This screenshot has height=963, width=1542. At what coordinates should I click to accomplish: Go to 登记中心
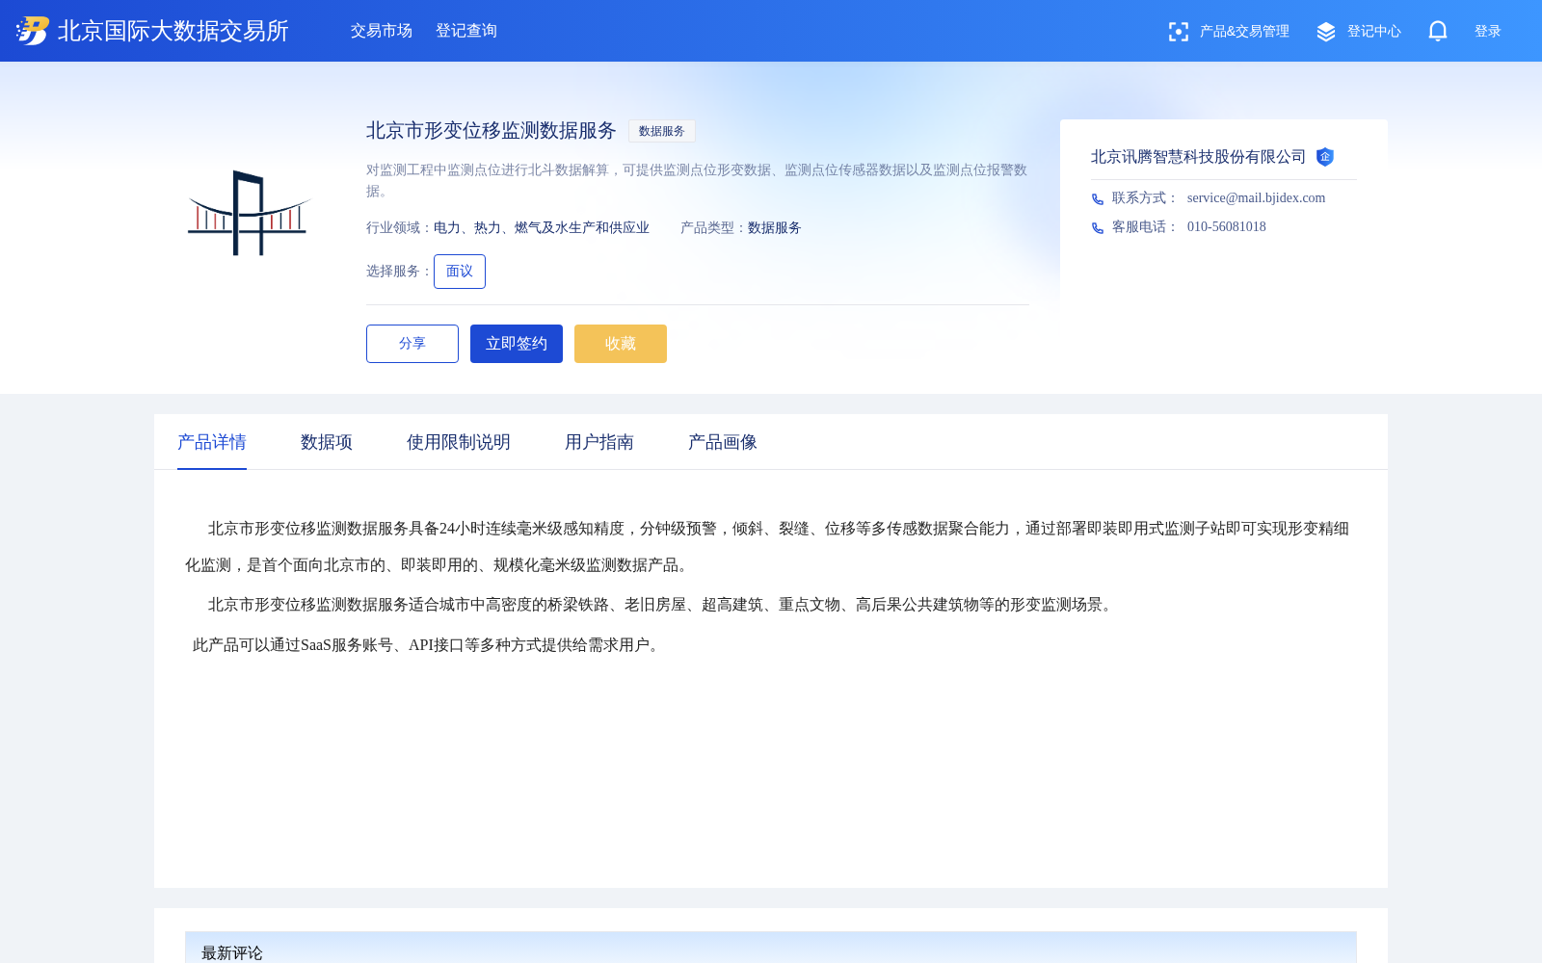tap(1374, 32)
